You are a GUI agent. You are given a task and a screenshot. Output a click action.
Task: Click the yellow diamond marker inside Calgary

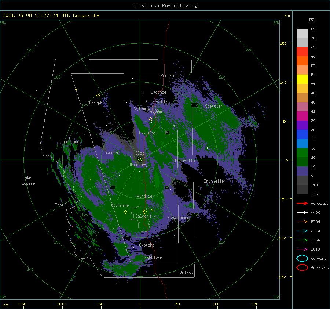click(x=145, y=212)
